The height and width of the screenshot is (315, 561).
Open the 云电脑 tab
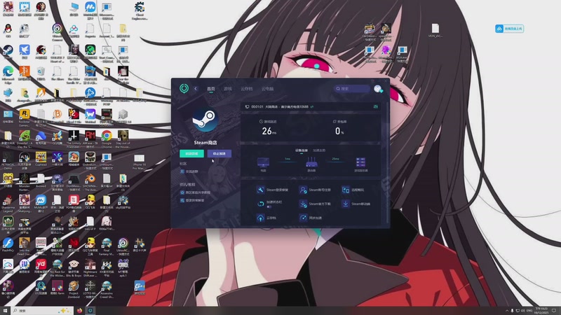click(x=267, y=89)
